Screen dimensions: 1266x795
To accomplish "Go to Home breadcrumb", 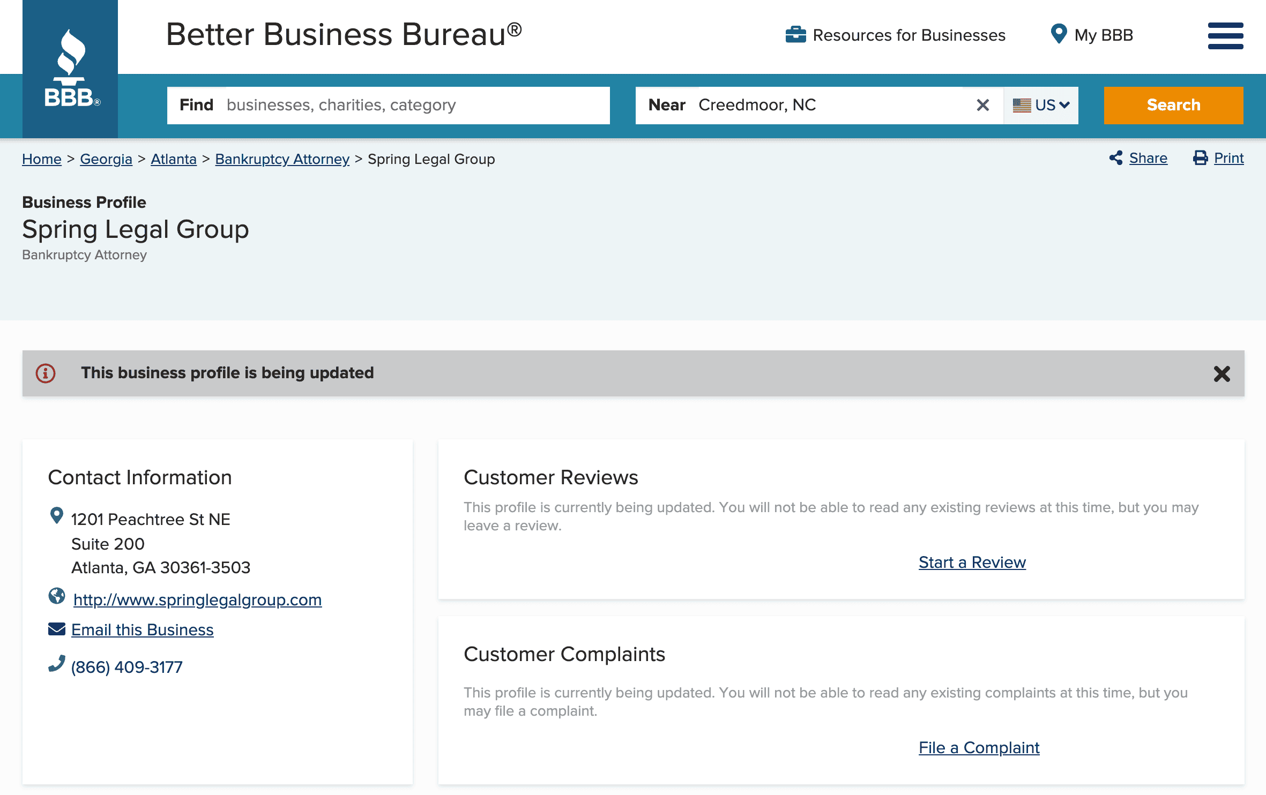I will point(42,159).
